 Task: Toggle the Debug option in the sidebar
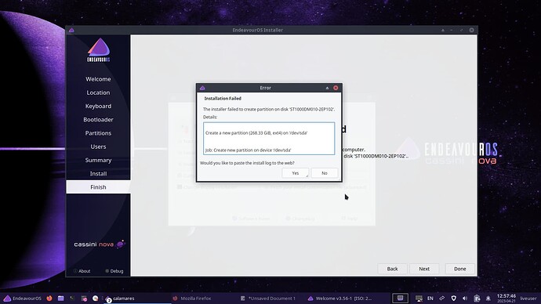(114, 271)
